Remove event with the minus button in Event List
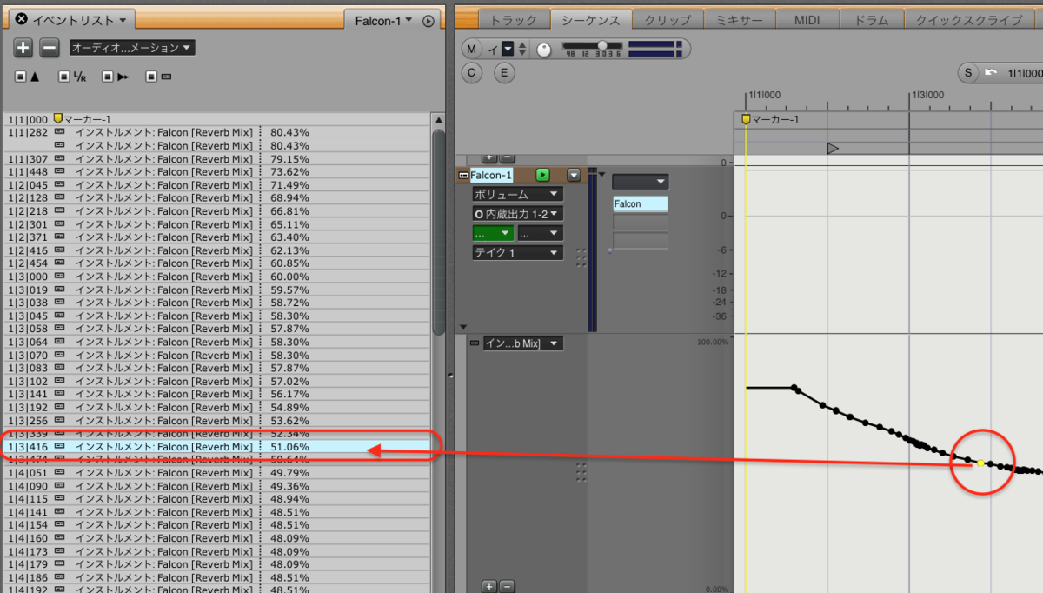The height and width of the screenshot is (593, 1043). (50, 48)
